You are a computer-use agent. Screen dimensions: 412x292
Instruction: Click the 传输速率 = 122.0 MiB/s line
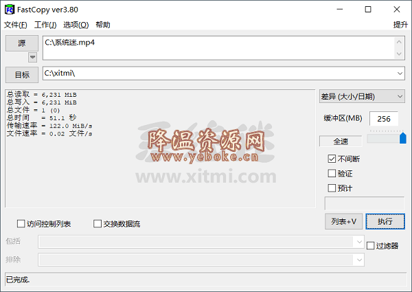click(49, 126)
